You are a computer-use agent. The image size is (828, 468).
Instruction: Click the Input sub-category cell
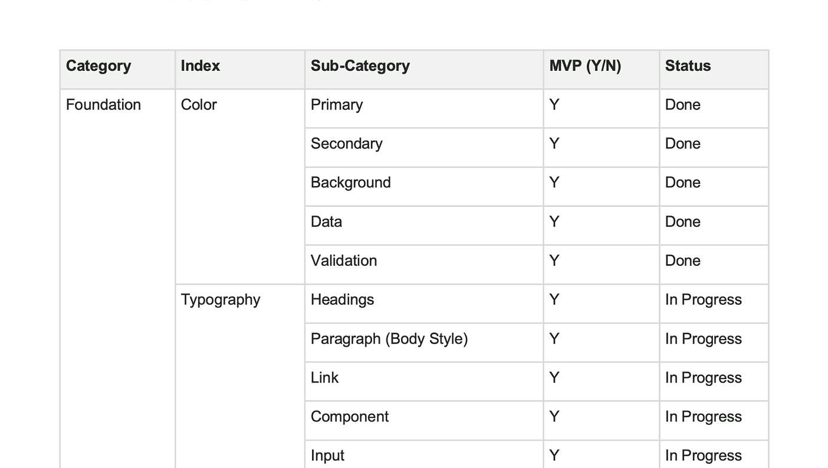[x=424, y=454]
